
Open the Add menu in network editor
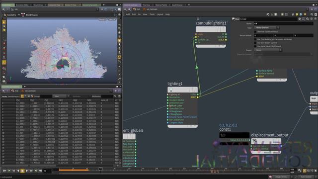[x=128, y=14]
